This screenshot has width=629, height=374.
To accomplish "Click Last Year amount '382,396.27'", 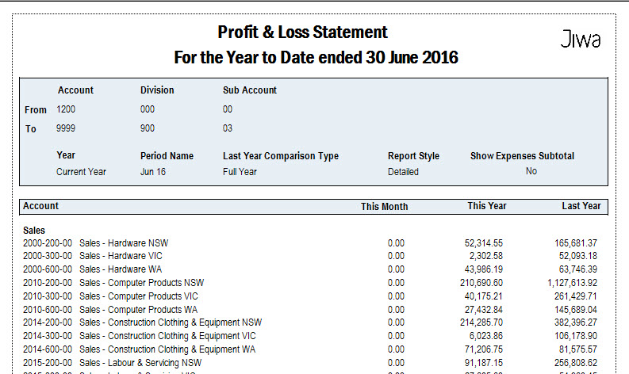I will pyautogui.click(x=576, y=322).
